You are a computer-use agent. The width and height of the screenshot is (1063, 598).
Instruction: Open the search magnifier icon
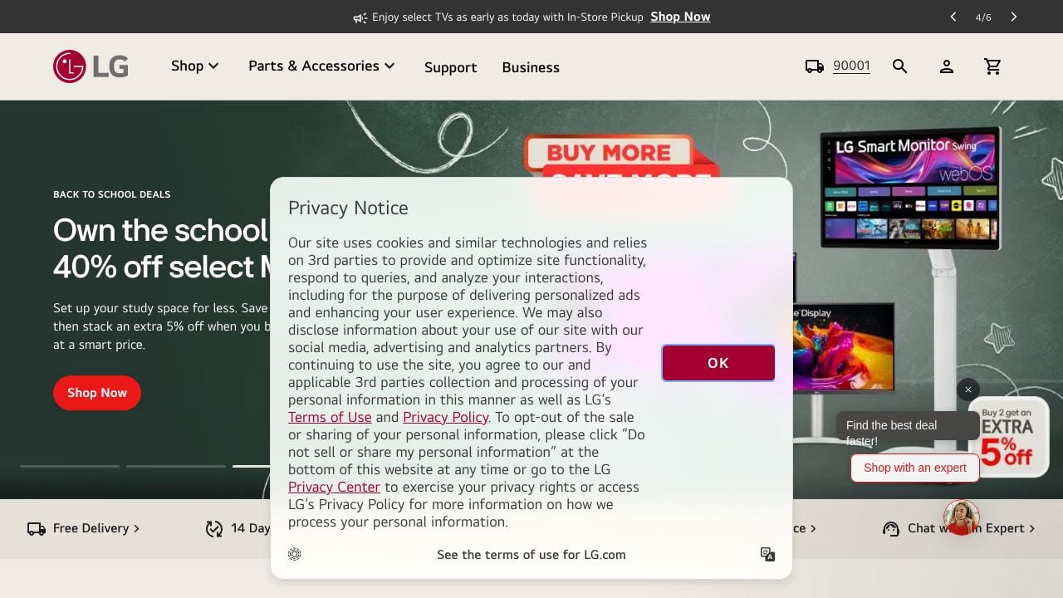coord(900,66)
